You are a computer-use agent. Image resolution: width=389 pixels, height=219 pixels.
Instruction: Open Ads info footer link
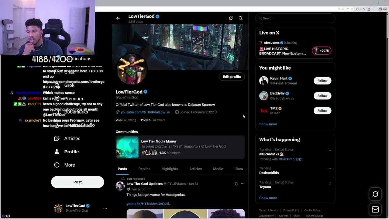point(284,216)
